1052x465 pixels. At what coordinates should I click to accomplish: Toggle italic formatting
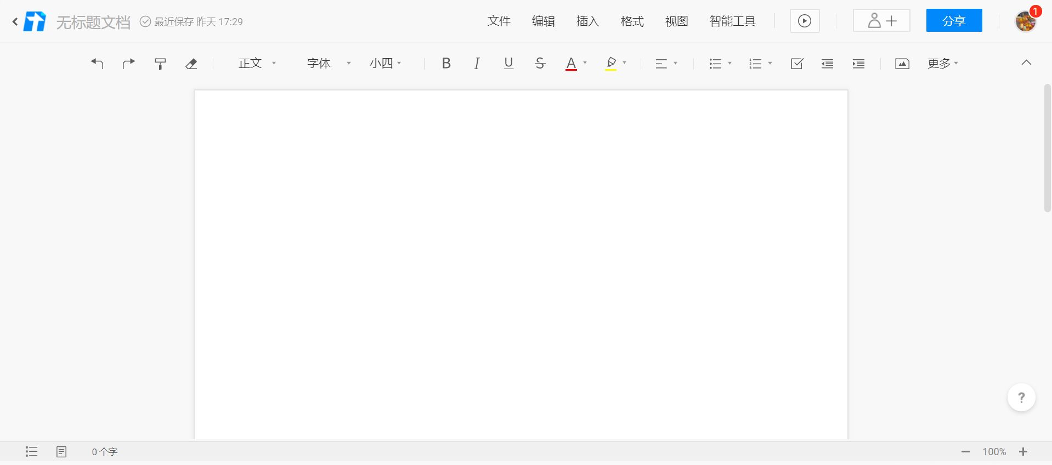click(x=477, y=64)
